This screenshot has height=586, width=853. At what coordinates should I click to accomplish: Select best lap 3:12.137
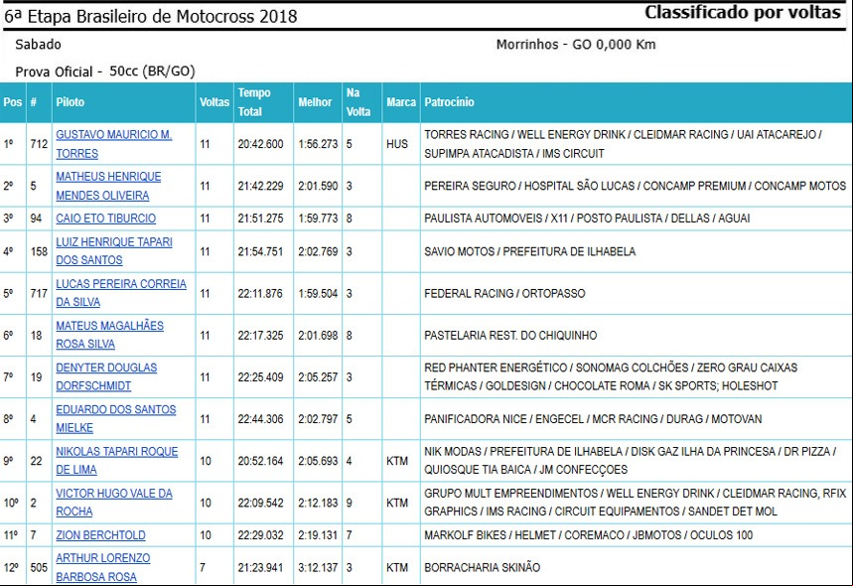tap(318, 567)
